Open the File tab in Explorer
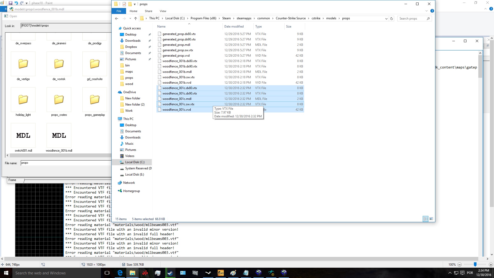Screen dimensions: 494x278 (x=119, y=11)
